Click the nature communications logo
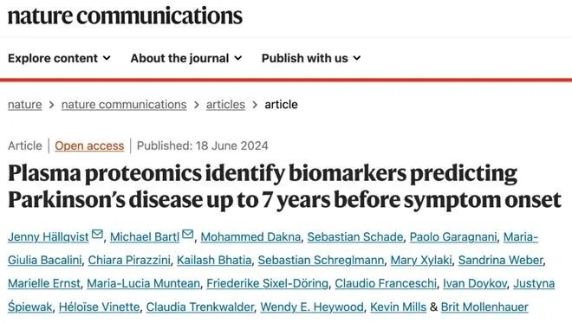This screenshot has height=323, width=572. click(x=125, y=16)
